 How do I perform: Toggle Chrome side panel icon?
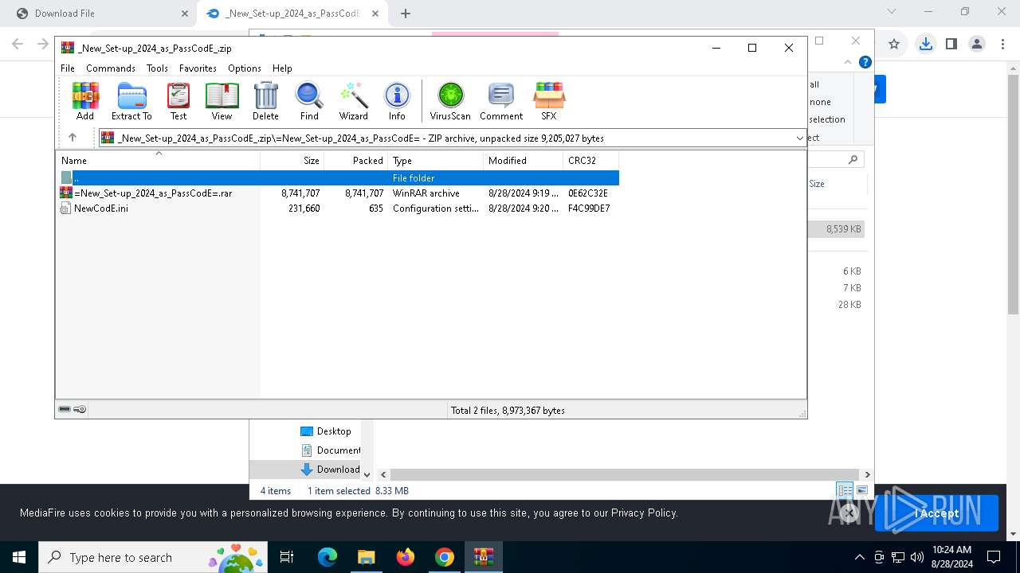[x=951, y=45]
